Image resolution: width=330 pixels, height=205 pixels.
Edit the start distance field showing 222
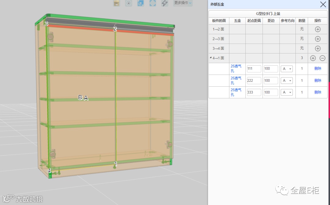point(254,81)
